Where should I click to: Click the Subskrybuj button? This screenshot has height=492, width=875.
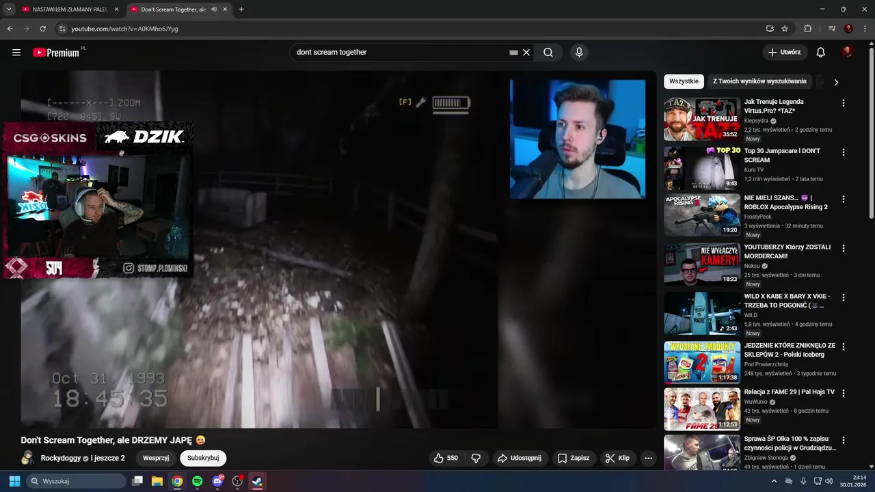[x=203, y=458]
